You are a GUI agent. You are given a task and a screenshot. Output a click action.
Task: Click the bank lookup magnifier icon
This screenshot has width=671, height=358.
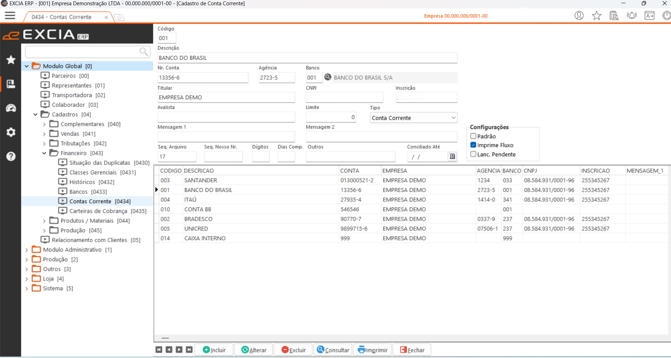328,77
